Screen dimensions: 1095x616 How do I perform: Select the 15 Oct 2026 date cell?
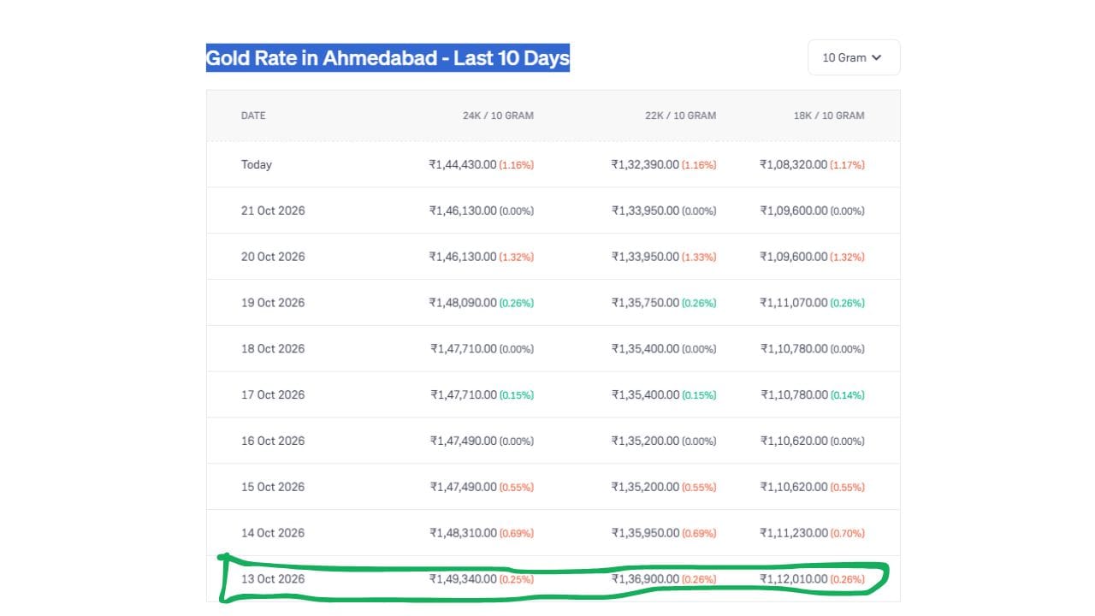(273, 487)
